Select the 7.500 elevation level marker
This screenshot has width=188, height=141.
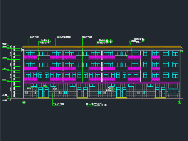coord(5,69)
